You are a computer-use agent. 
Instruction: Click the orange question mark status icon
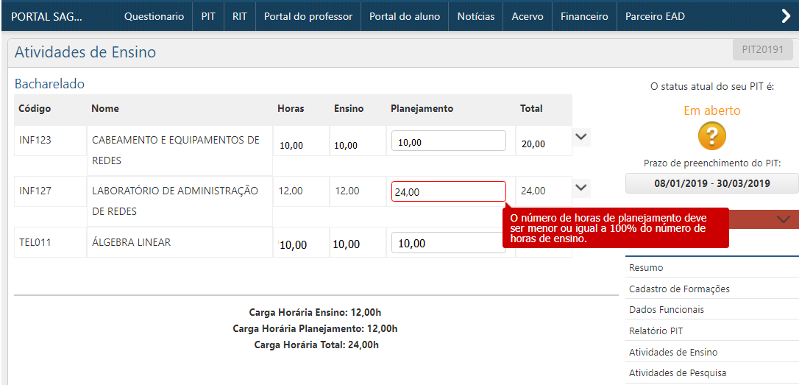[x=711, y=136]
